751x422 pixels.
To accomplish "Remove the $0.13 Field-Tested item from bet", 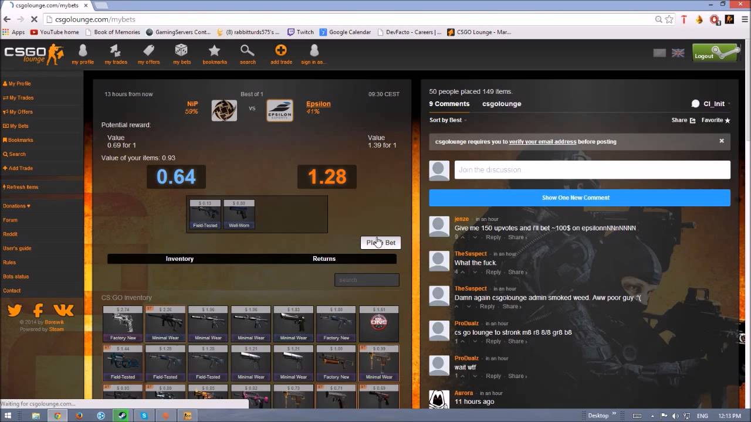I will (205, 214).
